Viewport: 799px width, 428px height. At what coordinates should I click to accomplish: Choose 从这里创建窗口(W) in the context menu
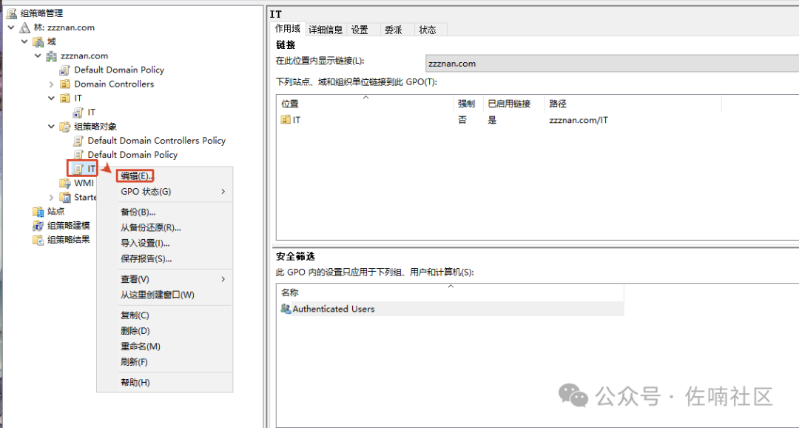point(158,295)
